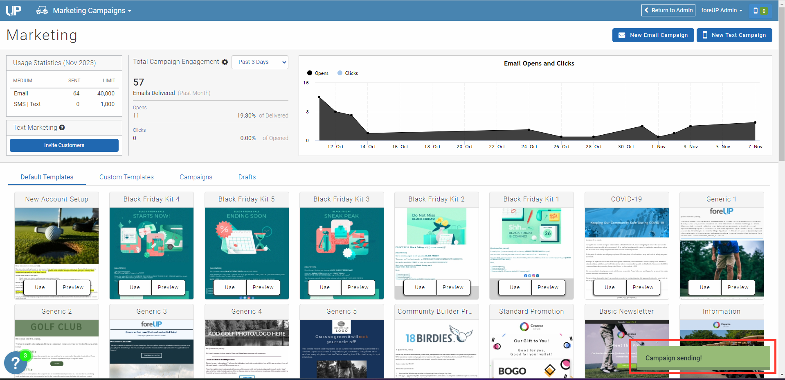Preview the COVID-19 template

[x=643, y=287]
